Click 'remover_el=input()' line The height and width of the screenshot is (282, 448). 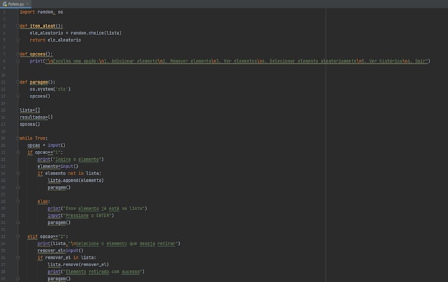click(61, 250)
